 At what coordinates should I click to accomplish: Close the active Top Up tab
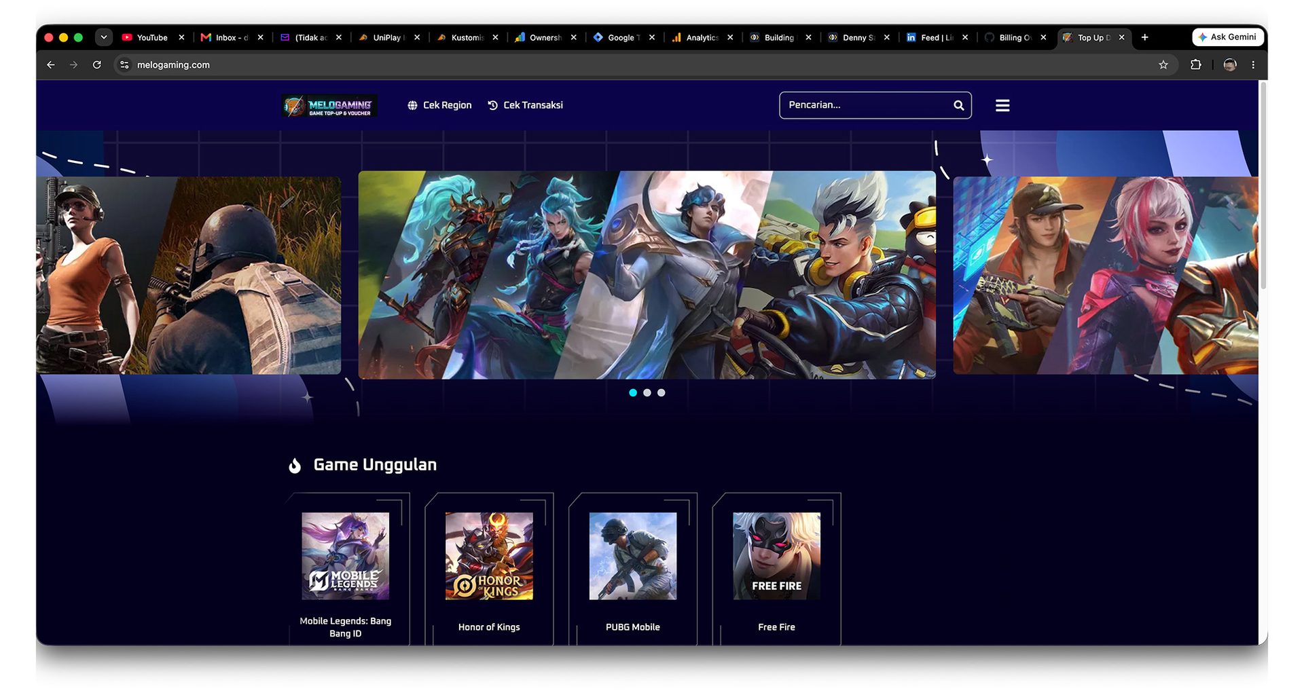1121,37
